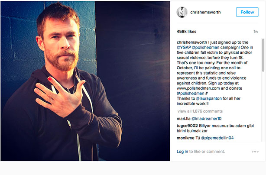The image size is (266, 175).
Task: Open commenter mari.lla profile
Action: (183, 119)
